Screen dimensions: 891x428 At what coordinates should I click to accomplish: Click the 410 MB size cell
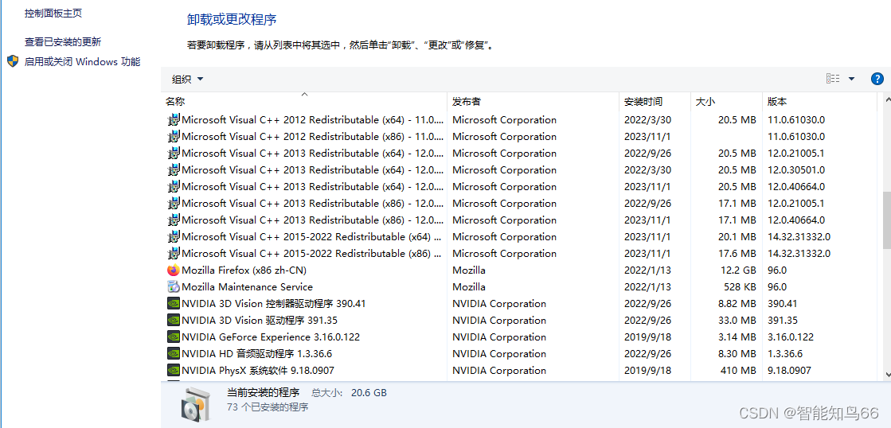click(x=737, y=371)
